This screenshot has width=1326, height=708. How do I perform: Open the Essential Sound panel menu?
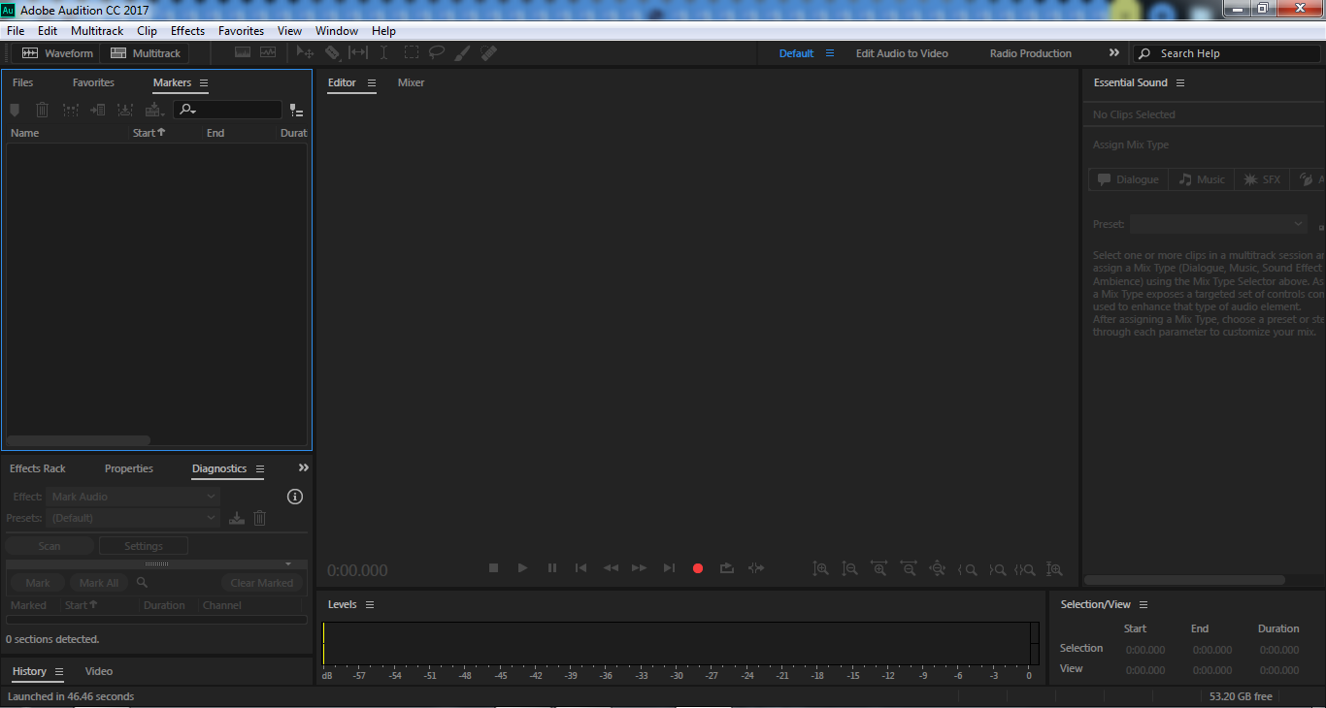[1180, 83]
